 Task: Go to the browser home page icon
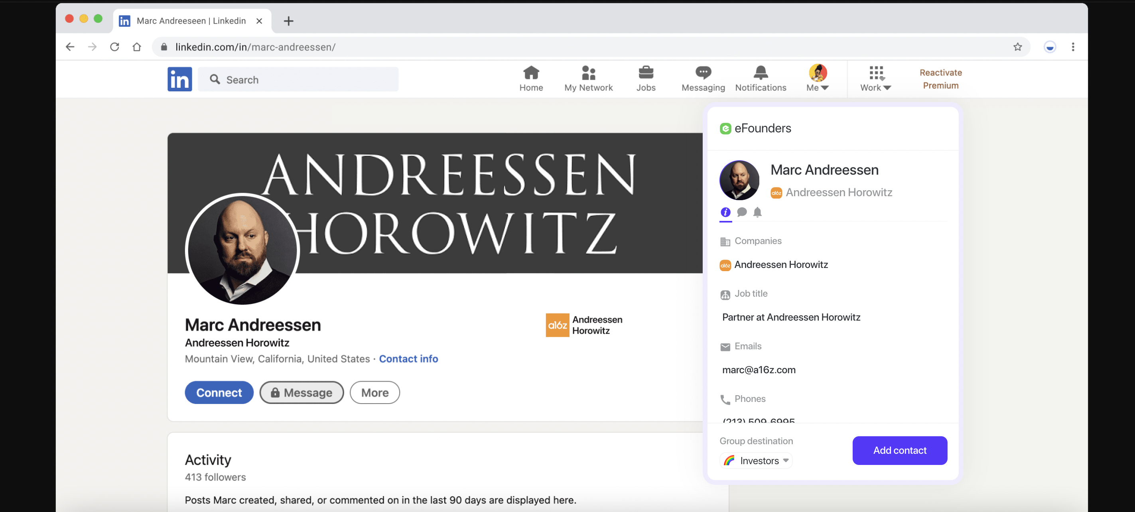point(136,47)
